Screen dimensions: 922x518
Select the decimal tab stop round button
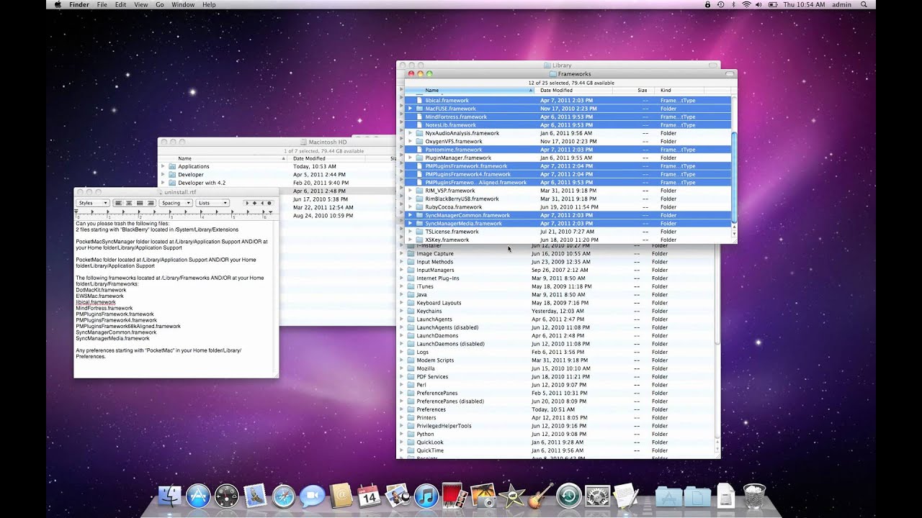click(269, 203)
